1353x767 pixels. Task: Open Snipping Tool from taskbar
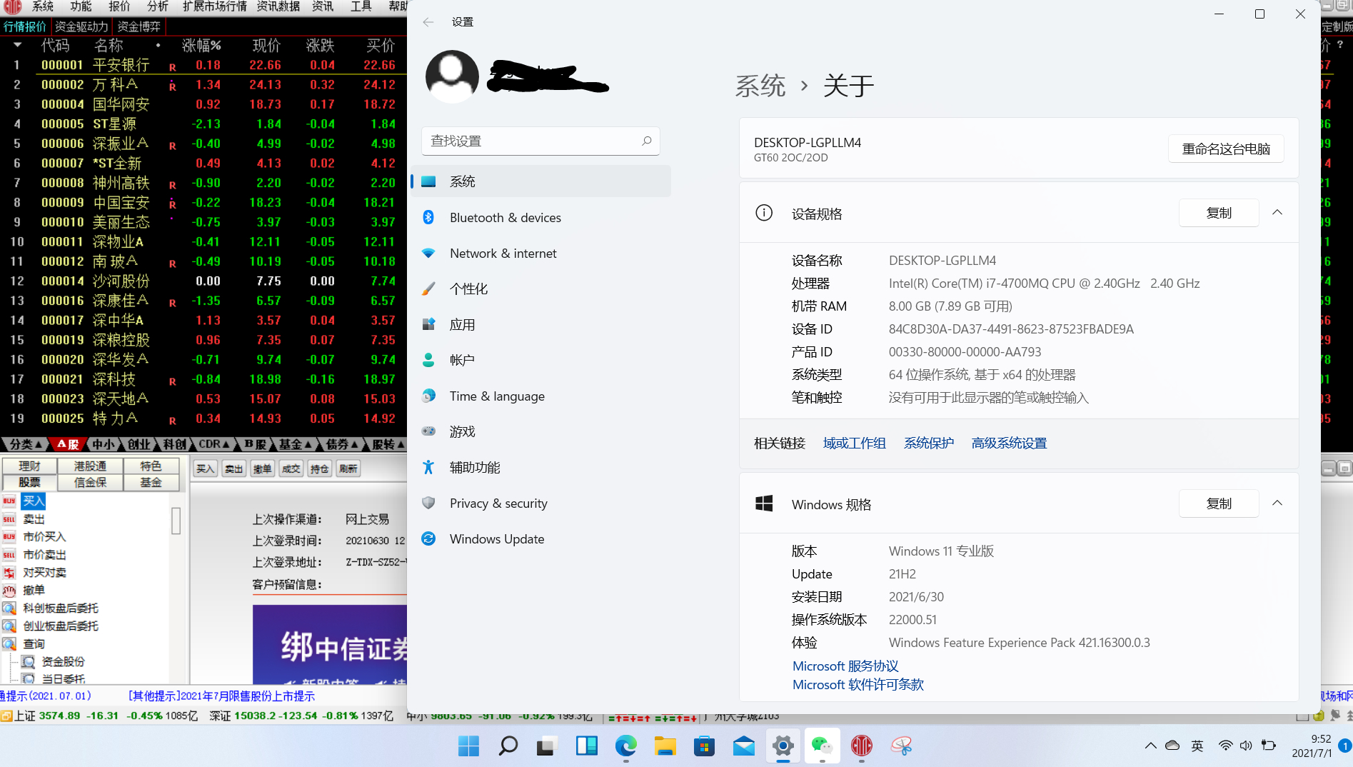(x=900, y=746)
